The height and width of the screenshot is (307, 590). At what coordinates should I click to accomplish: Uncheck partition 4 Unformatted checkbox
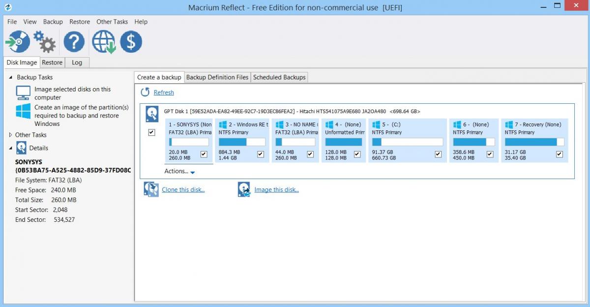tap(357, 154)
